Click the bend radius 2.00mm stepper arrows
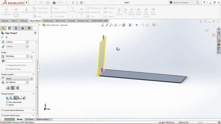Viewport: 221px width, 124px height. [x=27, y=42]
